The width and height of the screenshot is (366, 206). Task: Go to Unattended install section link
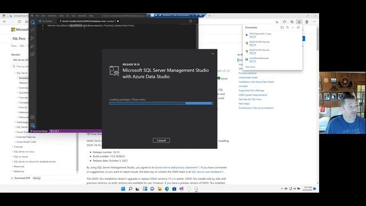tap(248, 77)
